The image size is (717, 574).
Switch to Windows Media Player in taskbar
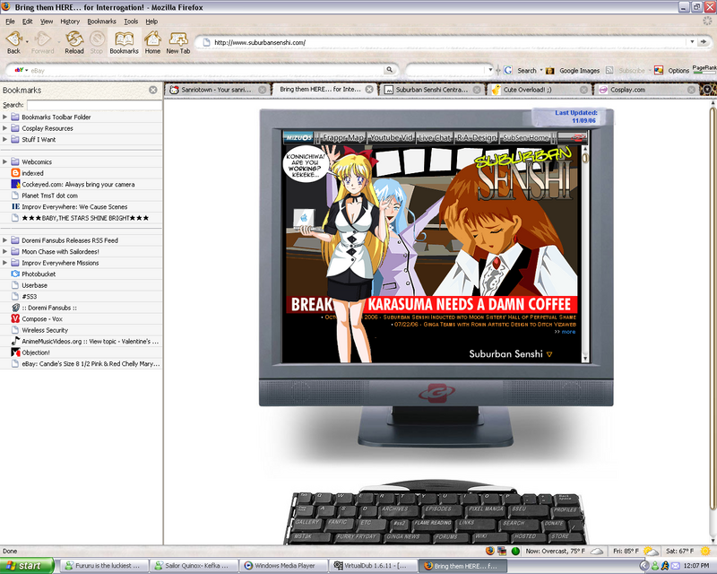(283, 566)
